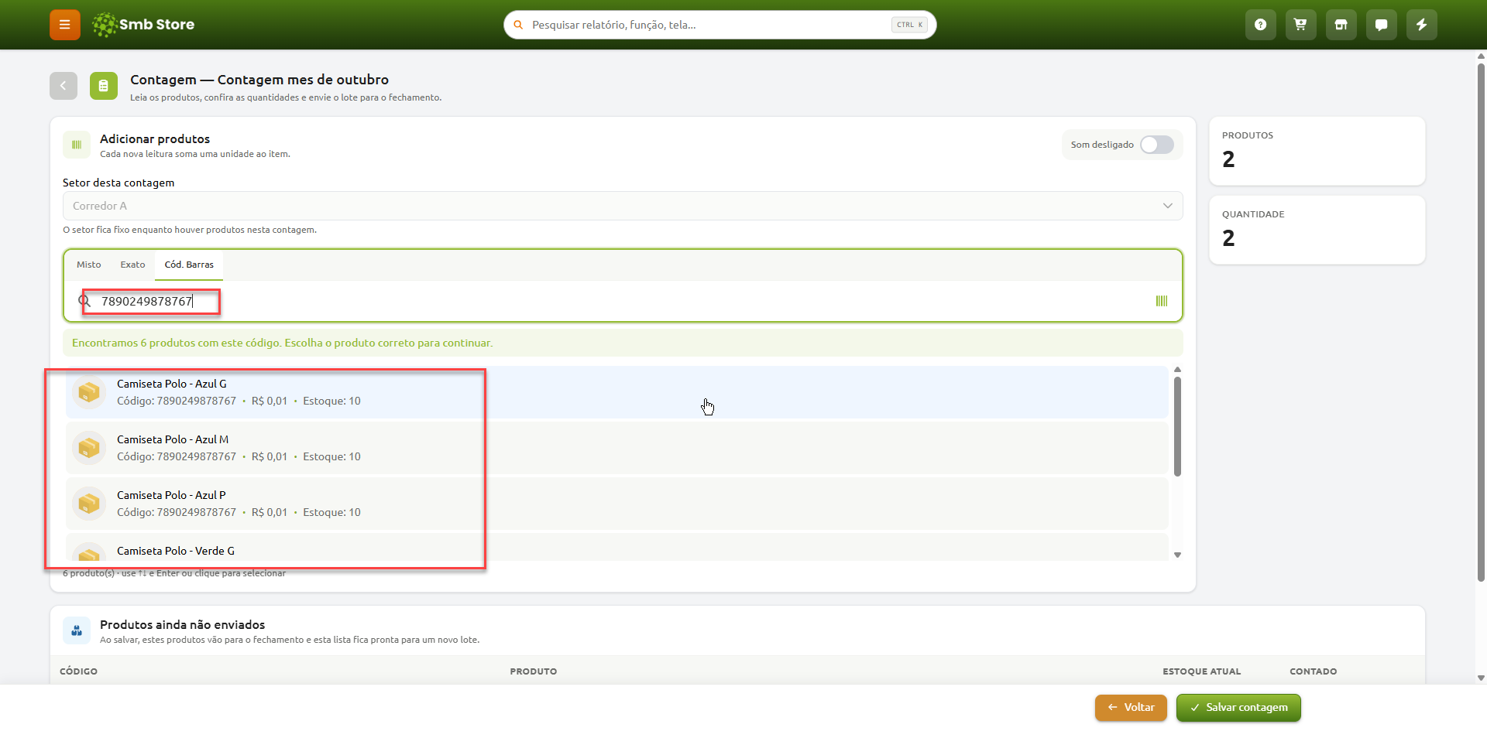Select the Cód. Barras tab
Image resolution: width=1487 pixels, height=731 pixels.
click(x=189, y=265)
